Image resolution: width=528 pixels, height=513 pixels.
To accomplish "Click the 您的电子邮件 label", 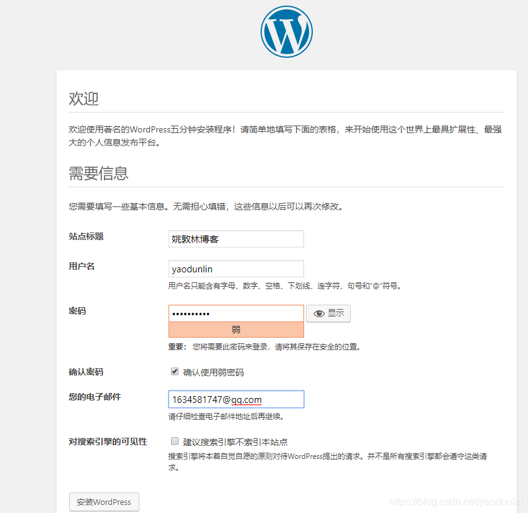I will coord(95,397).
